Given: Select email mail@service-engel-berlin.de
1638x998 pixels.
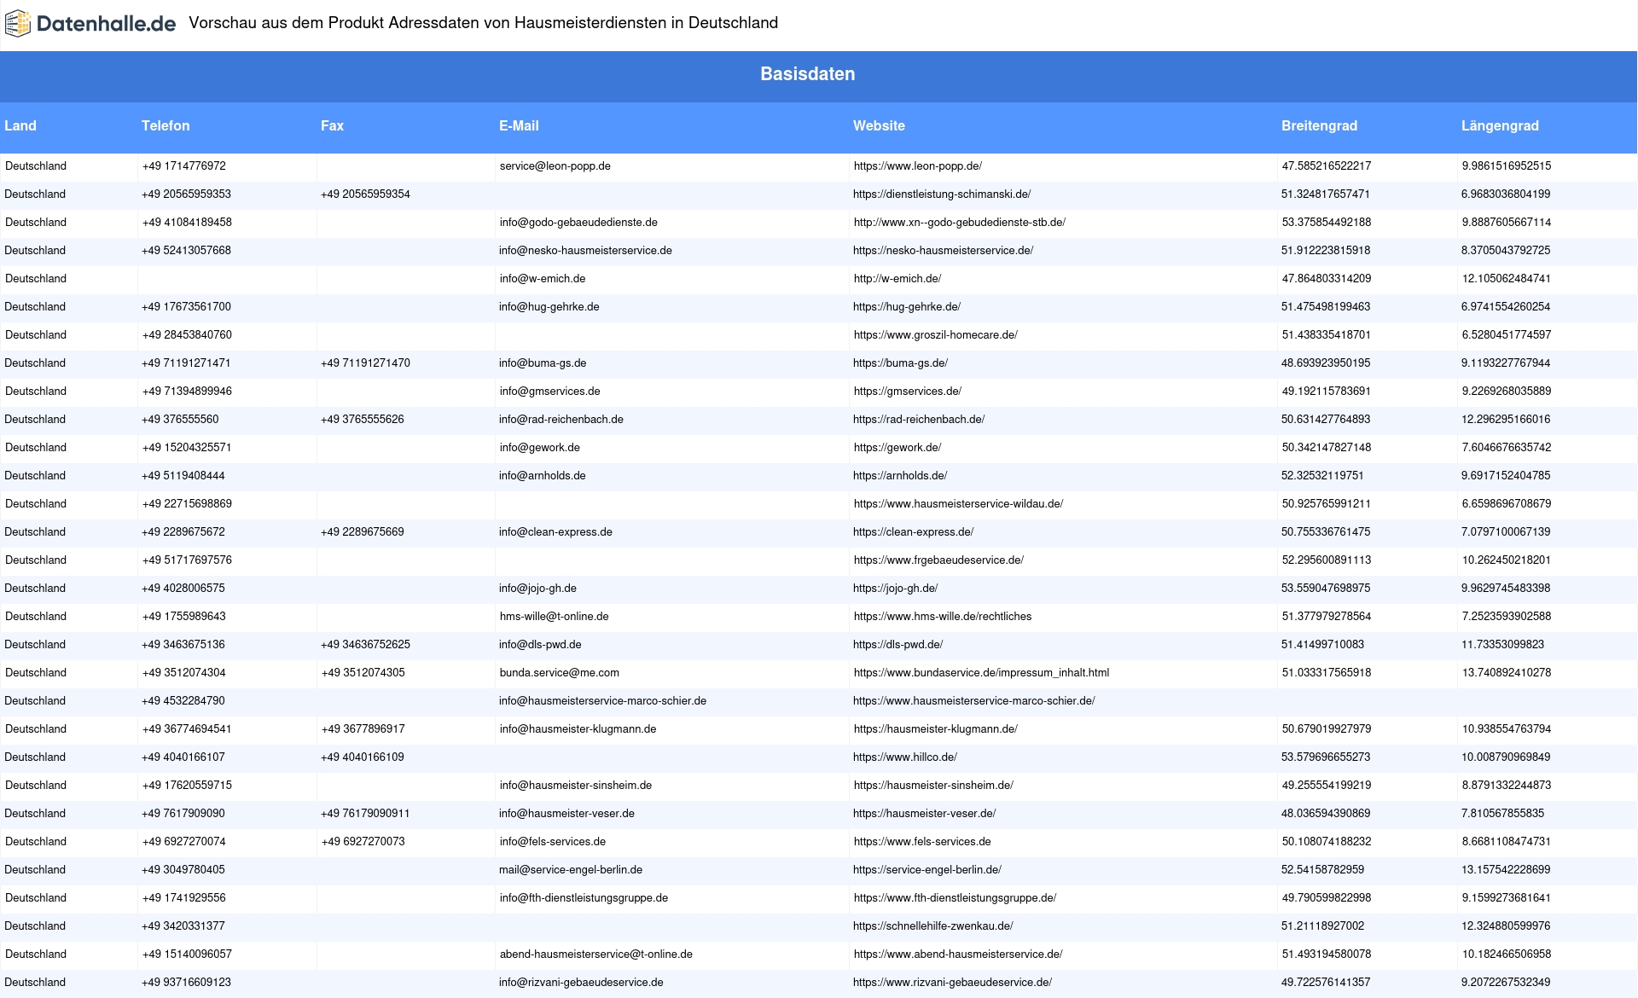Looking at the screenshot, I should (571, 870).
